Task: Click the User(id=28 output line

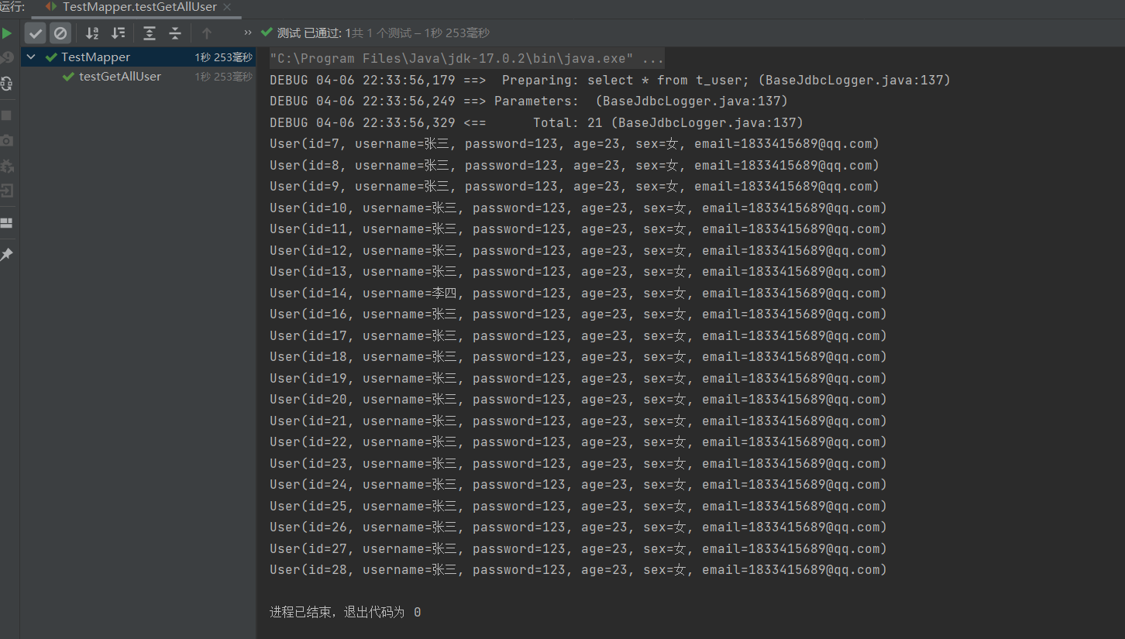Action: (579, 570)
